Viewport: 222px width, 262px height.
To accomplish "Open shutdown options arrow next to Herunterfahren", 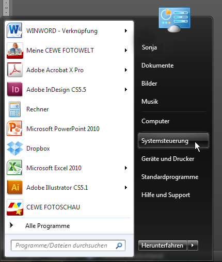I will [193, 245].
